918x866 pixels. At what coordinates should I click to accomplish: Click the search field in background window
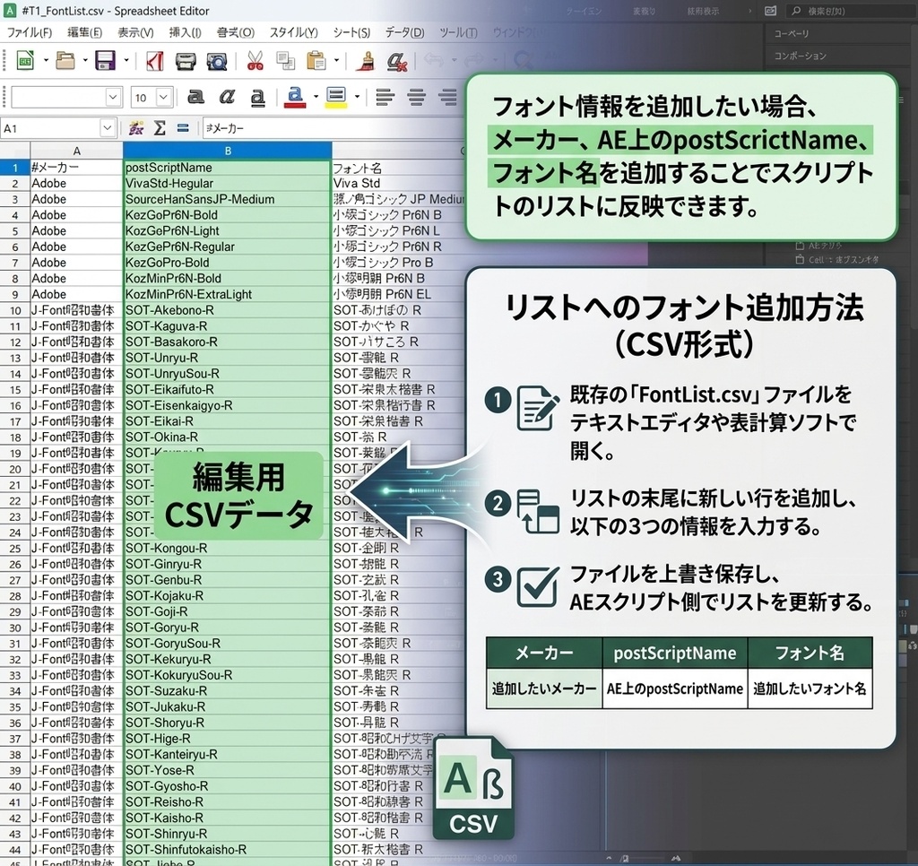pos(848,11)
